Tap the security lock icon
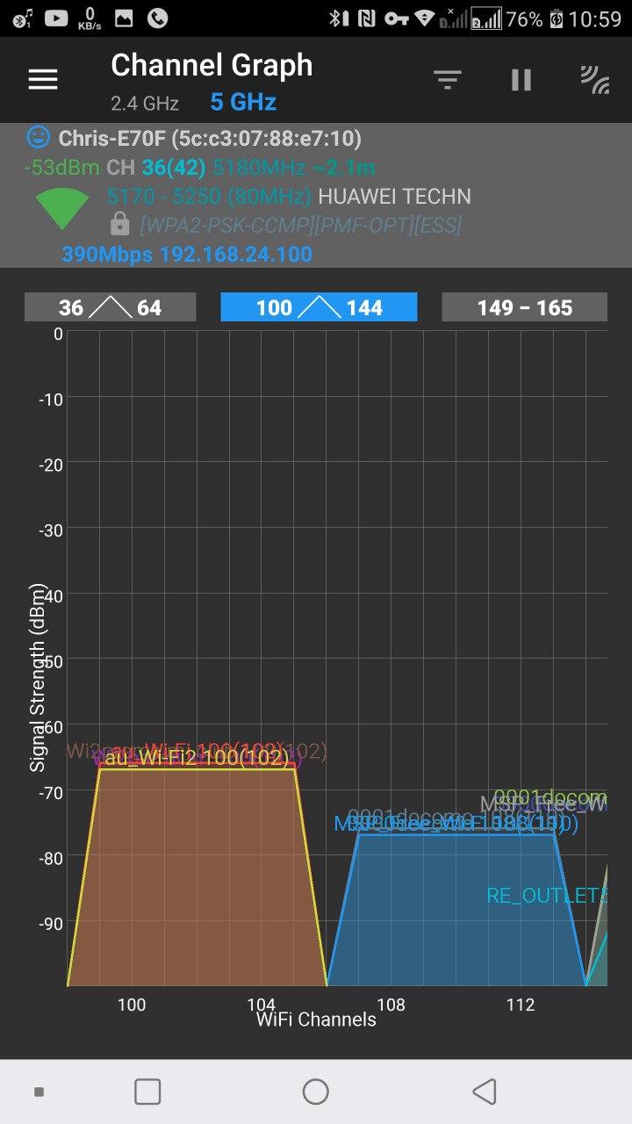Image resolution: width=632 pixels, height=1124 pixels. point(120,224)
